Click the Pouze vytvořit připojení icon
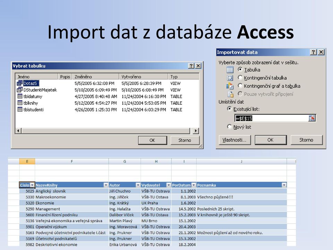 230,94
